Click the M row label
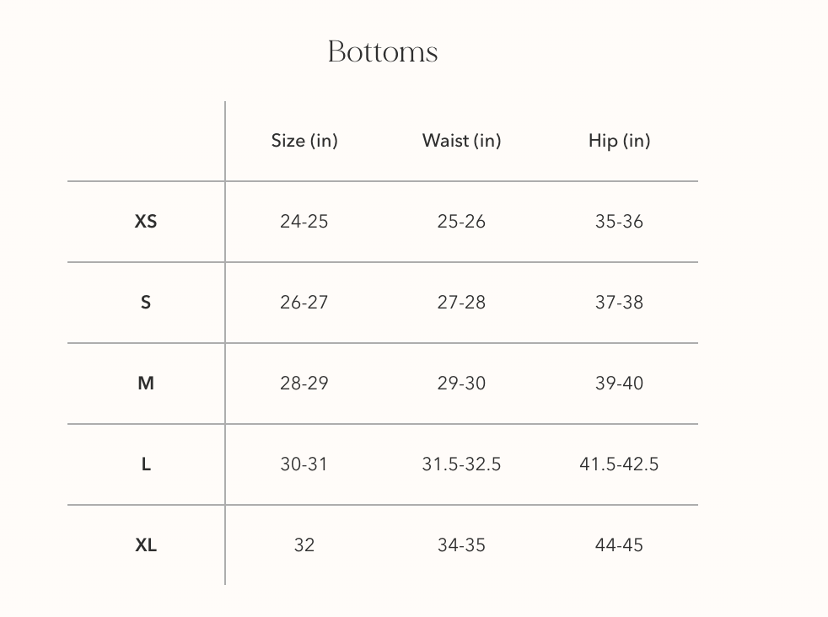The height and width of the screenshot is (617, 828). (x=146, y=384)
